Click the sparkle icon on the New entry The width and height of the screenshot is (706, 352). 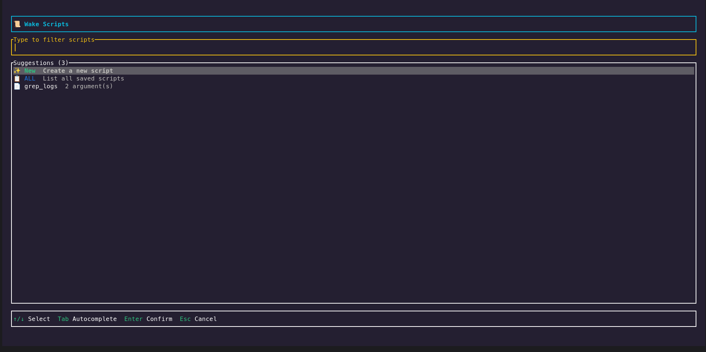point(17,71)
